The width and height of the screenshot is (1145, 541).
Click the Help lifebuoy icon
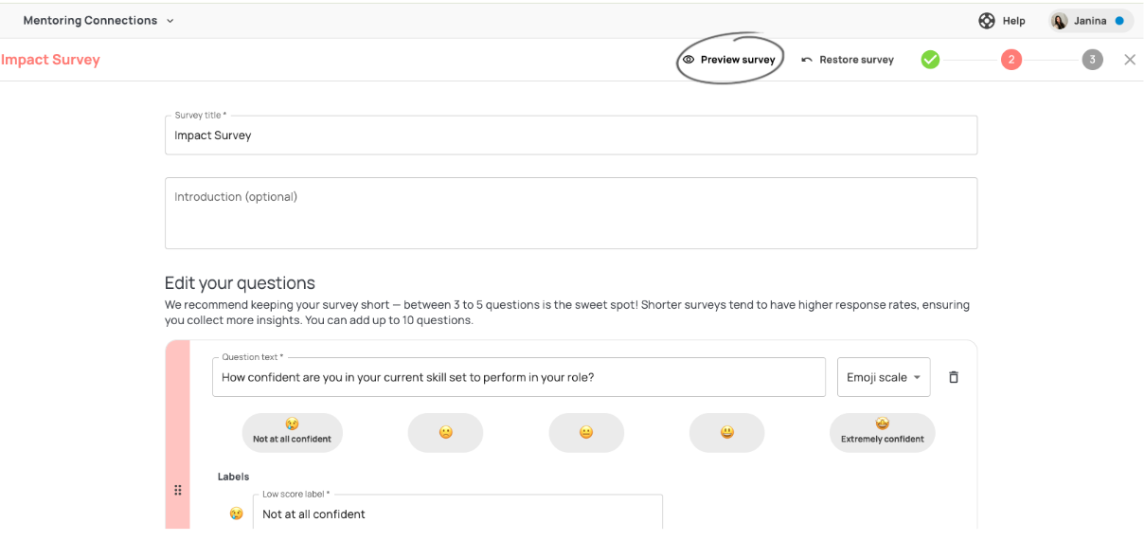click(987, 21)
